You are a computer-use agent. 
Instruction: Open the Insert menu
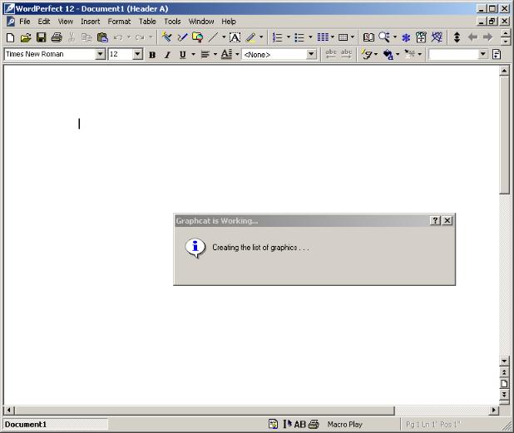tap(90, 22)
